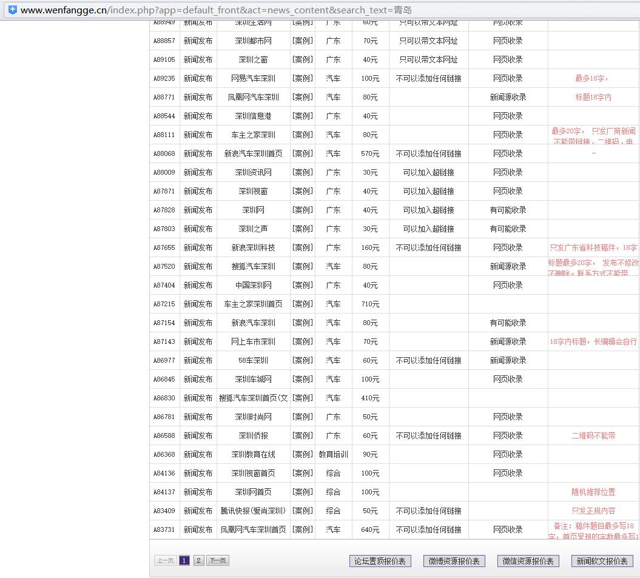Click 教育培训 category in row A86368
This screenshot has width=640, height=578.
tap(333, 454)
